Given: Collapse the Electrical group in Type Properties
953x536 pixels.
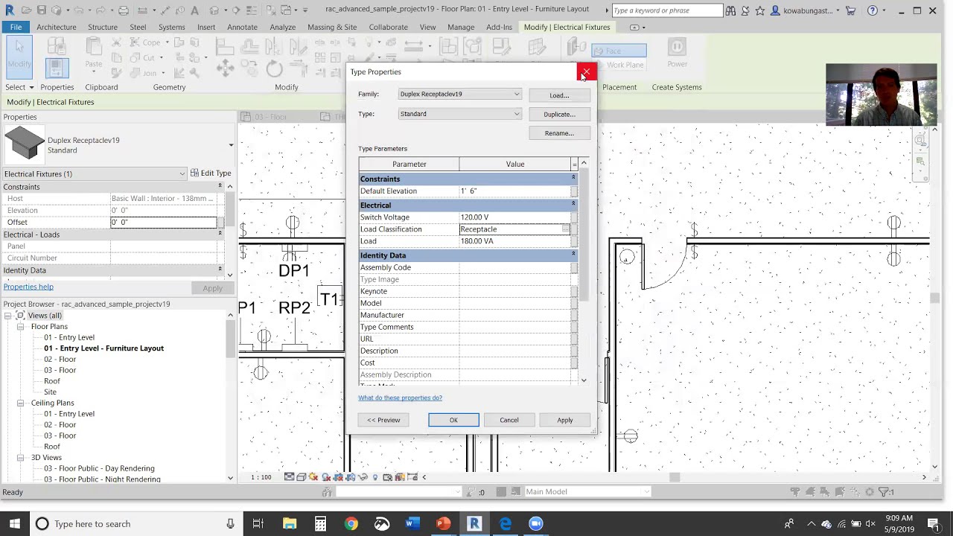Looking at the screenshot, I should [x=573, y=204].
